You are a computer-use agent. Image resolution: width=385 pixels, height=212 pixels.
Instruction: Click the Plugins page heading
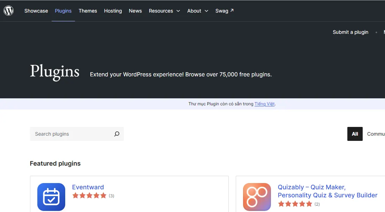(x=54, y=72)
